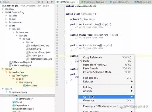Screen dimensions: 152x112
Task: Hide the Project tool window icon
Action: (52, 2)
